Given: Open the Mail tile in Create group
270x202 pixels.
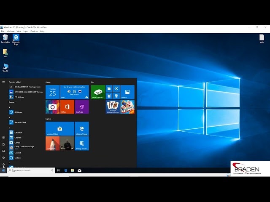Looking at the screenshot, I should click(x=75, y=92).
